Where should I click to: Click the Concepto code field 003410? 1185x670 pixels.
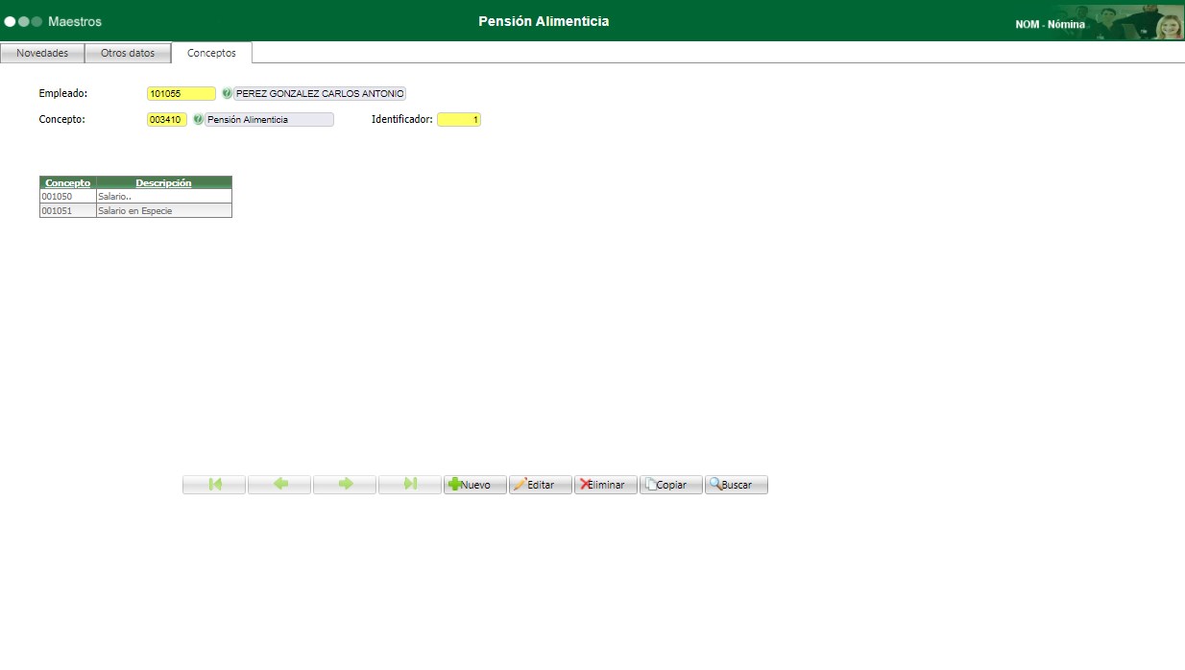point(167,120)
